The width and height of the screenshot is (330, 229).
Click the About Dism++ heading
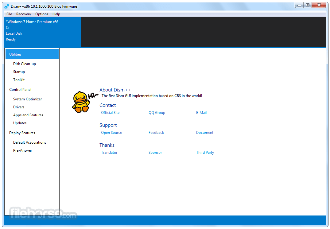pos(115,90)
